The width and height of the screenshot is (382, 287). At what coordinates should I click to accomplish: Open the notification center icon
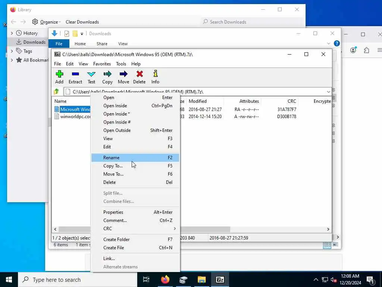370,280
